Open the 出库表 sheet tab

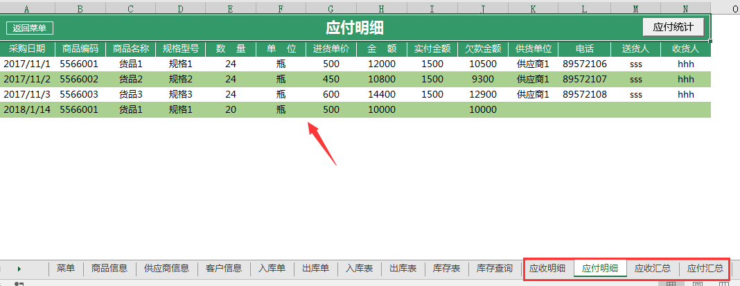pyautogui.click(x=403, y=269)
